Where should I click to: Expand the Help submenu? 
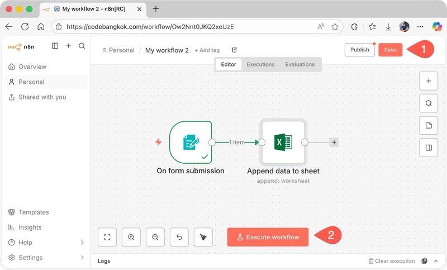tap(82, 243)
